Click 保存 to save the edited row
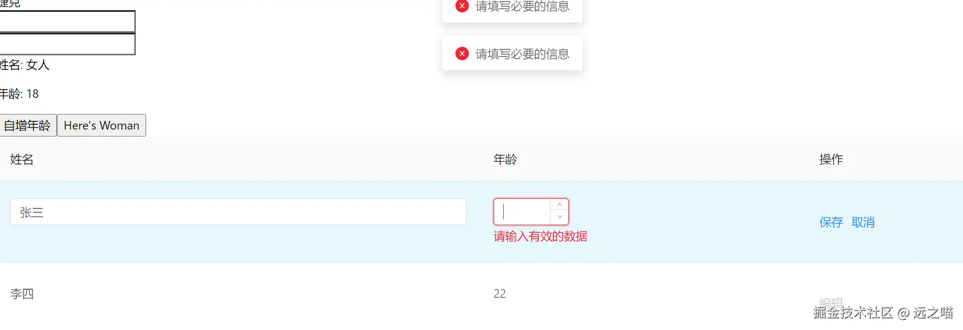963x330 pixels. (831, 223)
